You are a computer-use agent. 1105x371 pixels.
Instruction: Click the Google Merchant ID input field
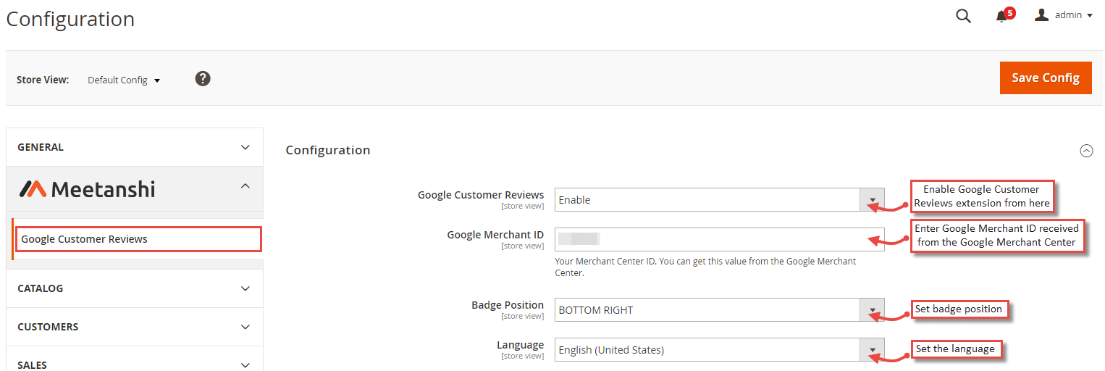tap(719, 239)
